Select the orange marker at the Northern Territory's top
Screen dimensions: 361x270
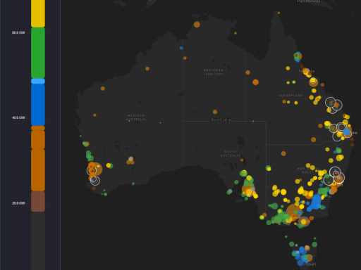click(x=197, y=25)
